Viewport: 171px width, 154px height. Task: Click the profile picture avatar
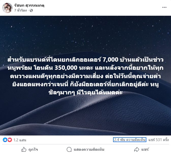click(7, 8)
